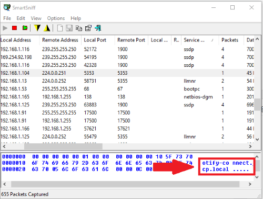Image resolution: width=263 pixels, height=199 pixels.
Task: Select the row with netbios-dgm service
Action: tap(127, 97)
